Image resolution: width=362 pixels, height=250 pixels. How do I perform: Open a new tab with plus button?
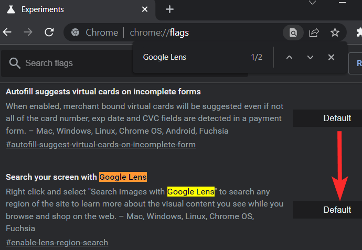(x=169, y=9)
